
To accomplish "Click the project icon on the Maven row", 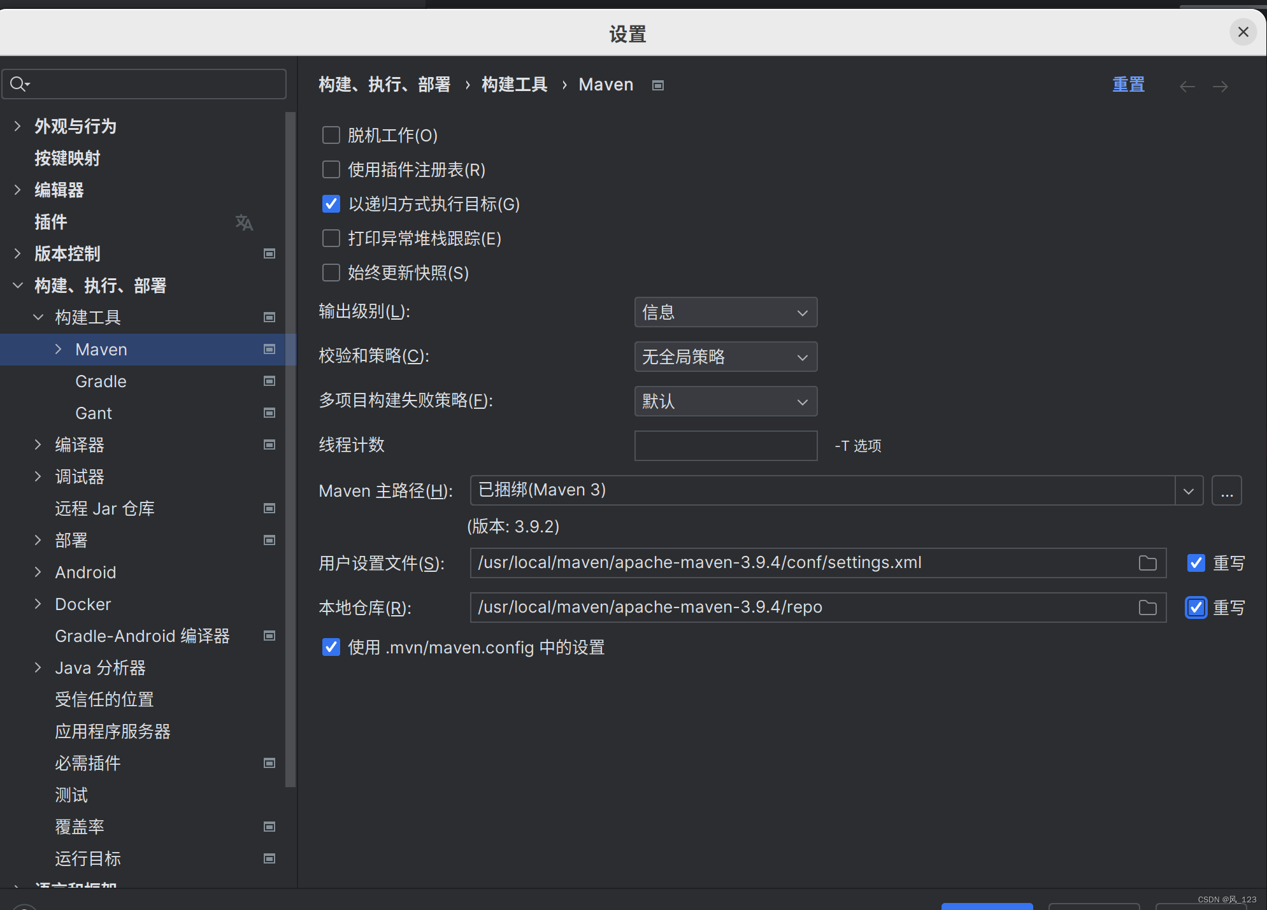I will (x=269, y=349).
